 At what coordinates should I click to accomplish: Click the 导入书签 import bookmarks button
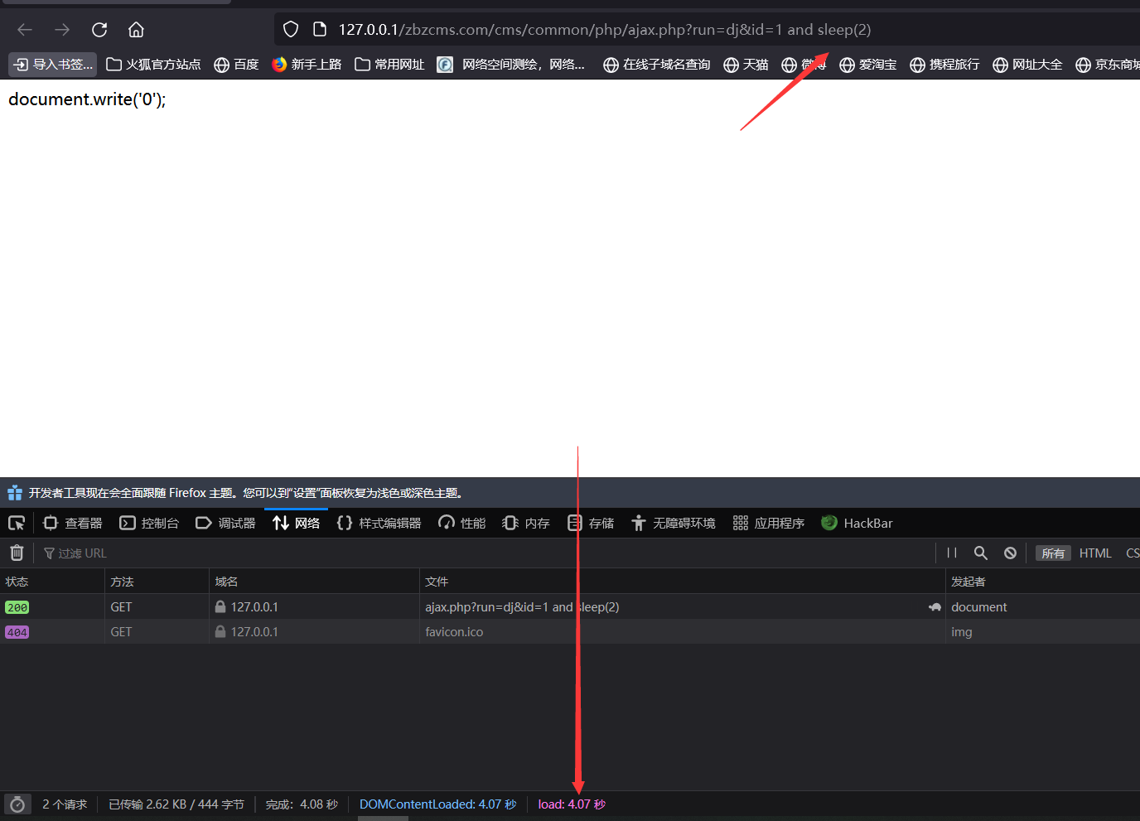coord(53,65)
